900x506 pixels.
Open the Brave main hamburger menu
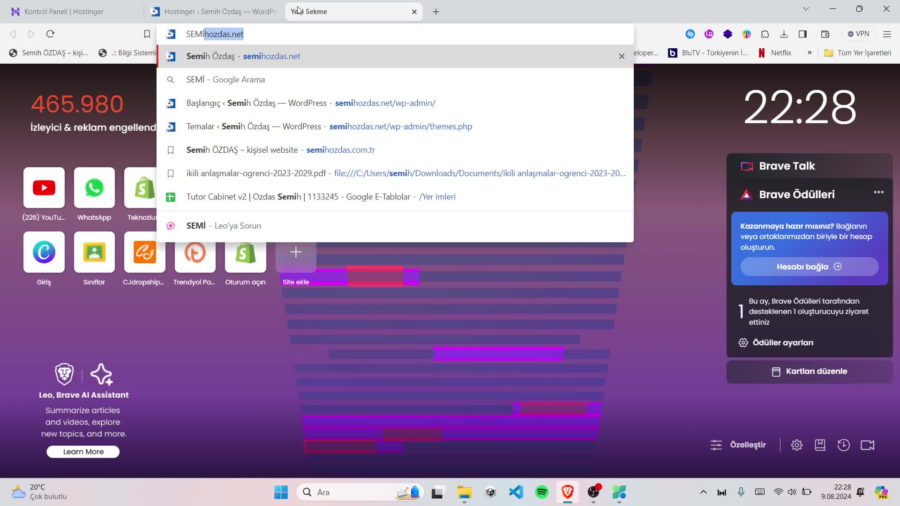coord(887,34)
